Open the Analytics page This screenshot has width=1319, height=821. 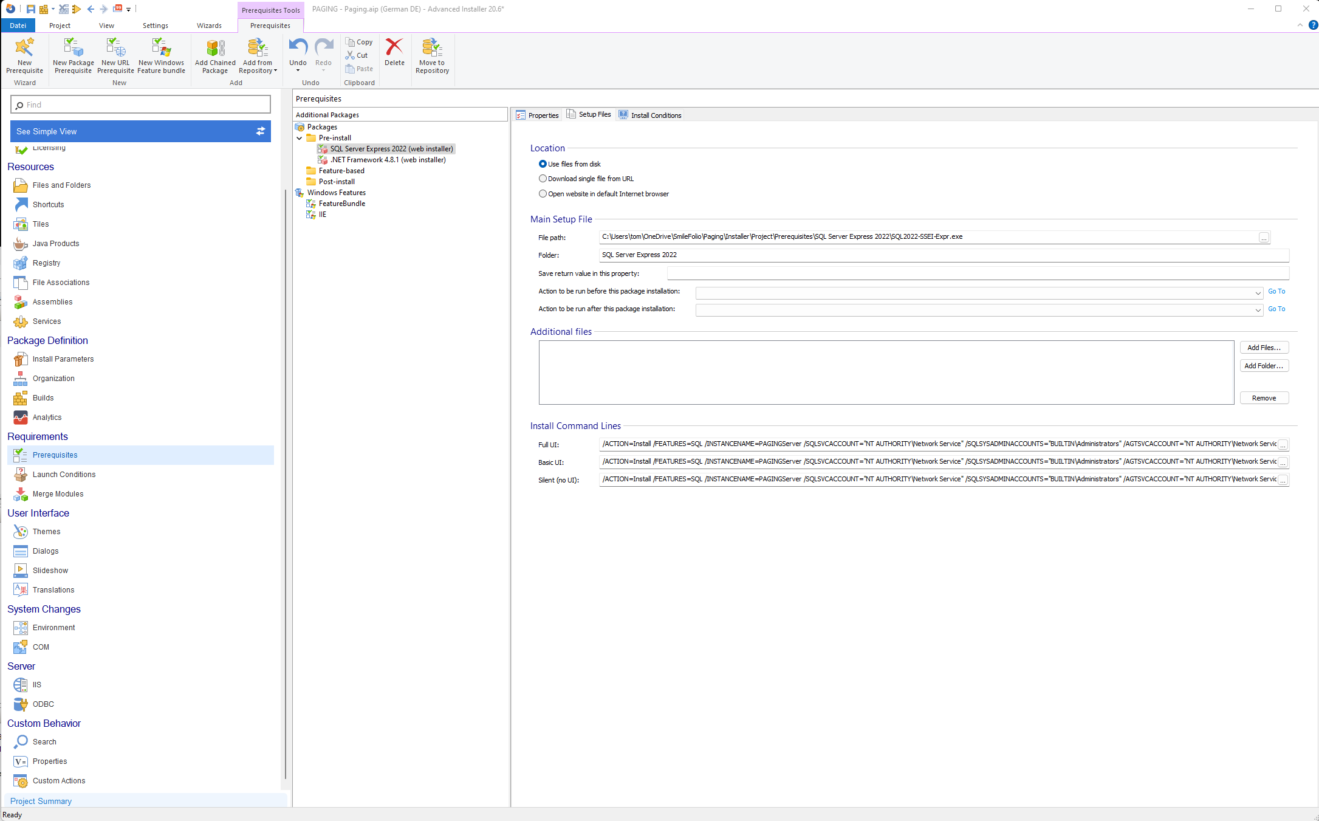click(x=47, y=417)
